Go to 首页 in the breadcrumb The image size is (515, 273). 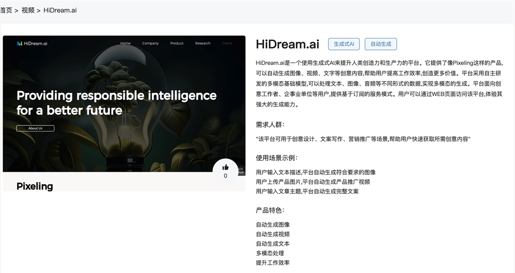coord(6,10)
